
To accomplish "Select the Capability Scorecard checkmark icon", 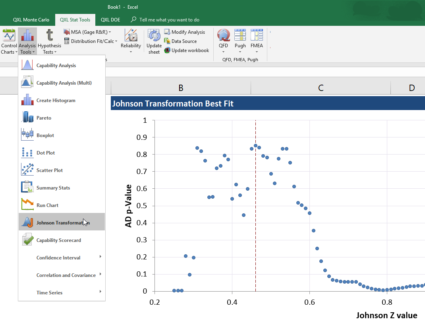I will click(x=27, y=240).
